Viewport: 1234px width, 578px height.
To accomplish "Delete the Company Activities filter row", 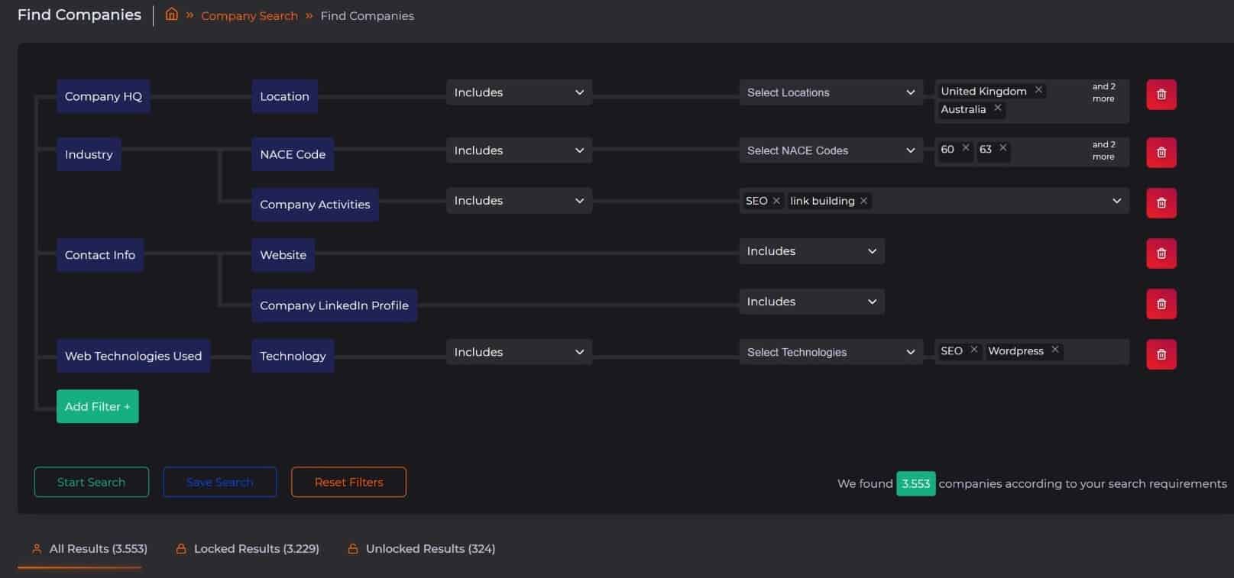I will [x=1161, y=203].
